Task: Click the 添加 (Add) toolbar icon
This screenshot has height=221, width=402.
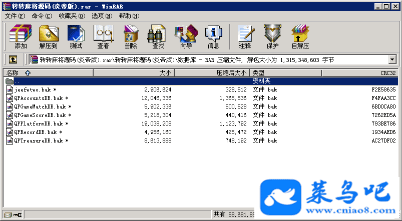Action: 21,36
